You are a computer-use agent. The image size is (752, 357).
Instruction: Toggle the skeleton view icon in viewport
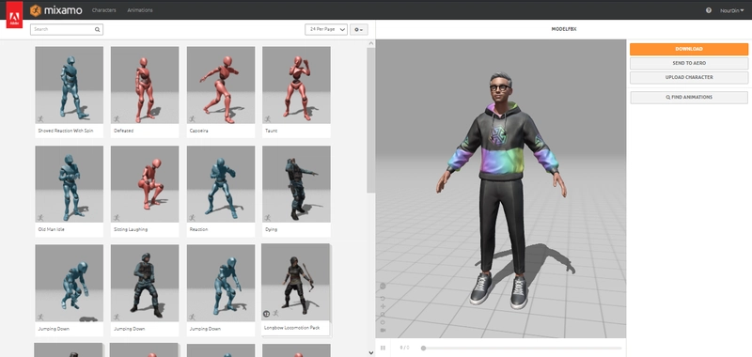383,287
